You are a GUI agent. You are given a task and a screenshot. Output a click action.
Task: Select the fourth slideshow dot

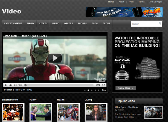click(95, 90)
